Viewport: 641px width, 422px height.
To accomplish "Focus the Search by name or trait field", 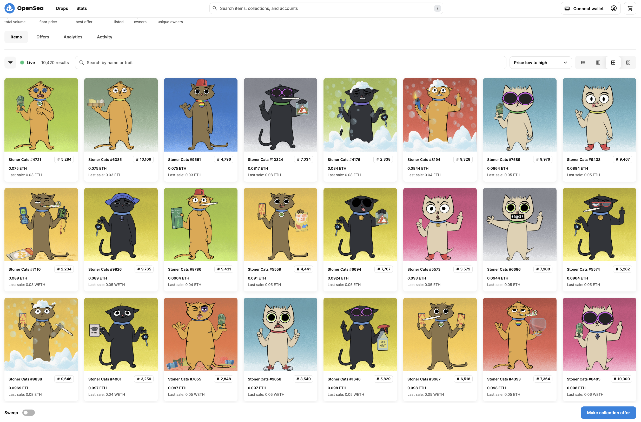I will (x=290, y=63).
